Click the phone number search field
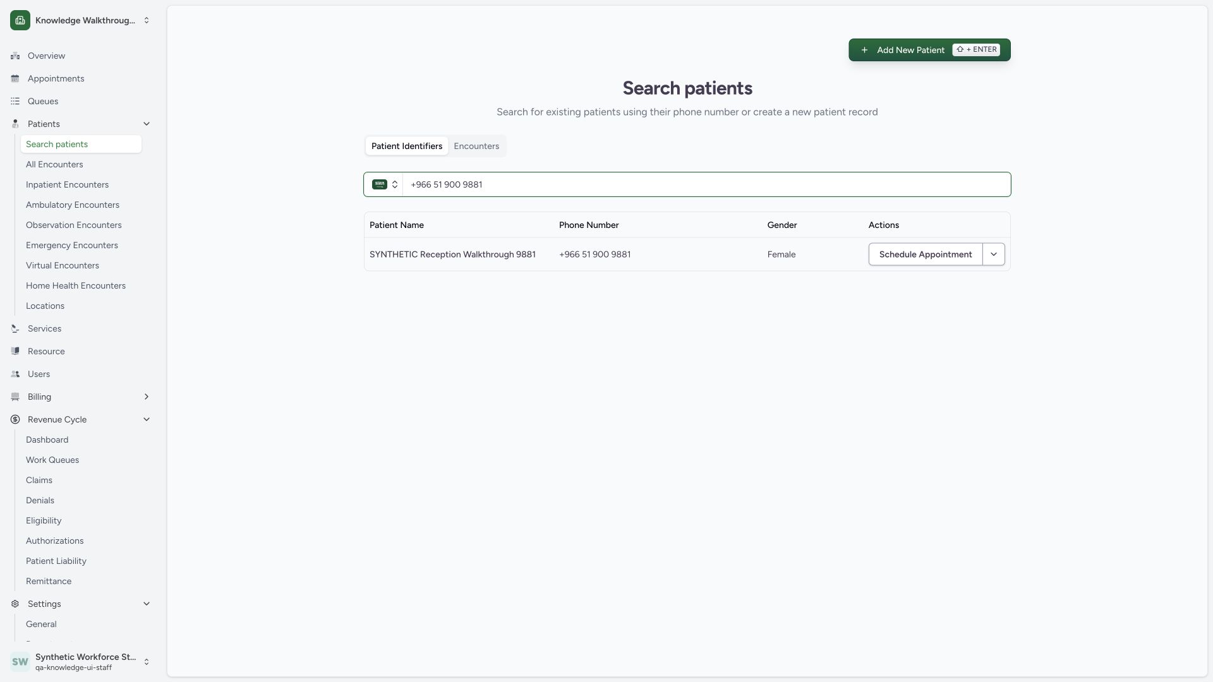 (x=706, y=184)
